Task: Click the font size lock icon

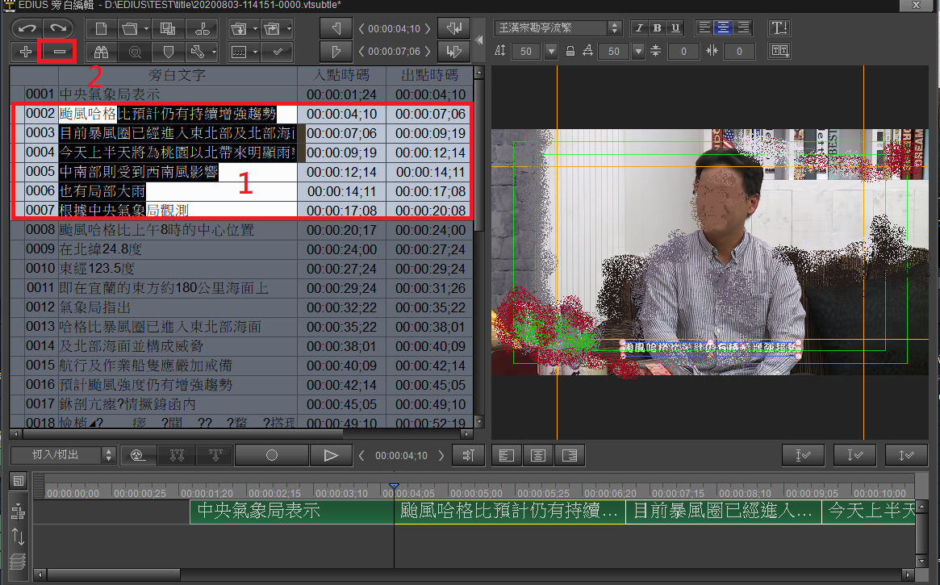Action: point(570,51)
